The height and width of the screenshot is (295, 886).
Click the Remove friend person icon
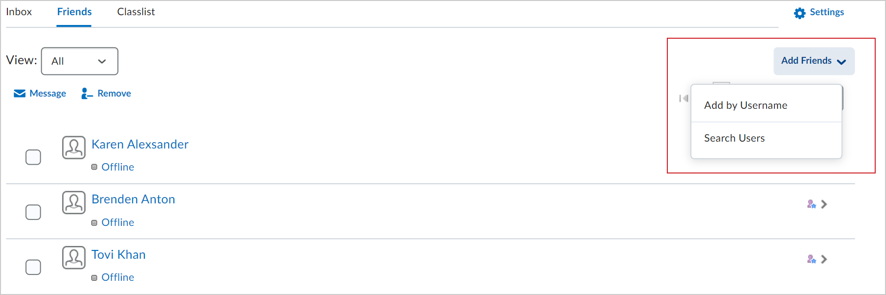[x=86, y=94]
